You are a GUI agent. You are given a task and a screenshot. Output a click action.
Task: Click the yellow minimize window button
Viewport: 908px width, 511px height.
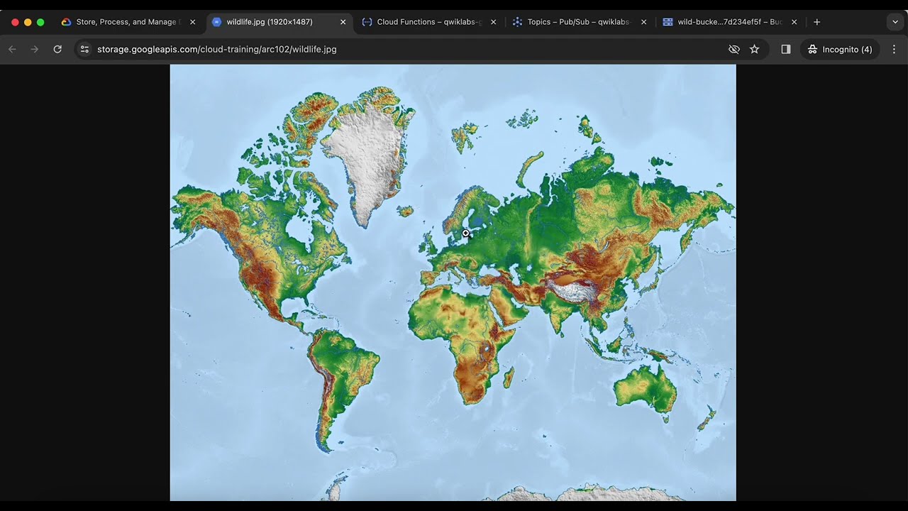[28, 22]
